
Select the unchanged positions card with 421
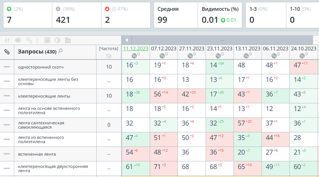(x=77, y=15)
